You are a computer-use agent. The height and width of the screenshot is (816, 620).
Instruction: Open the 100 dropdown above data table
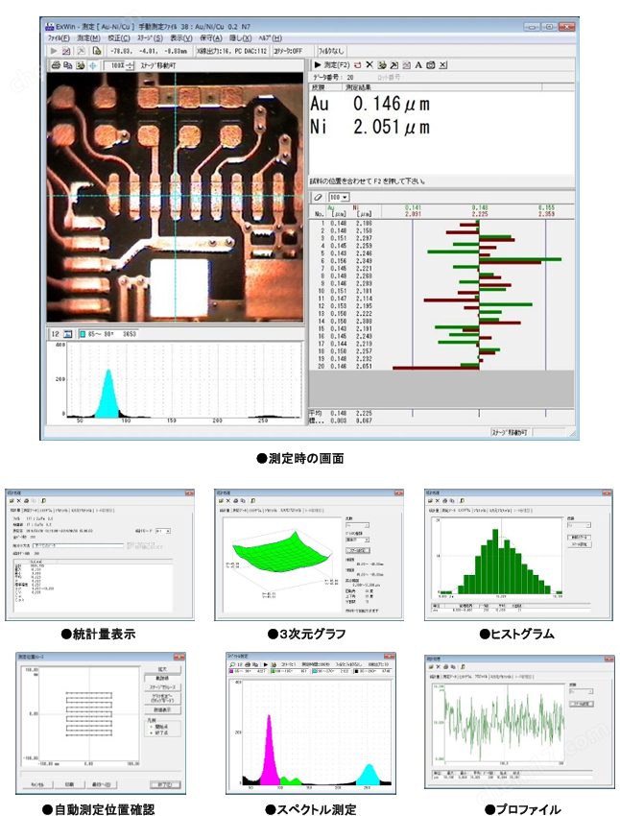point(339,197)
